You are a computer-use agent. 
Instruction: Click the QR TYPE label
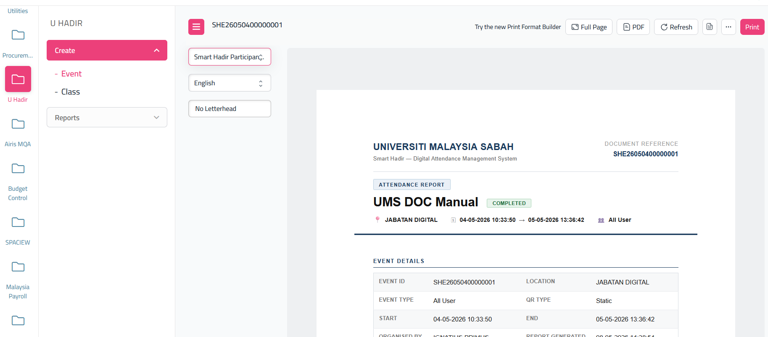pos(538,300)
